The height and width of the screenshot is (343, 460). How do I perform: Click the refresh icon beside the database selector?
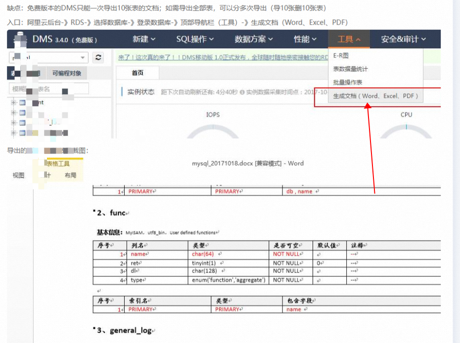tap(98, 57)
